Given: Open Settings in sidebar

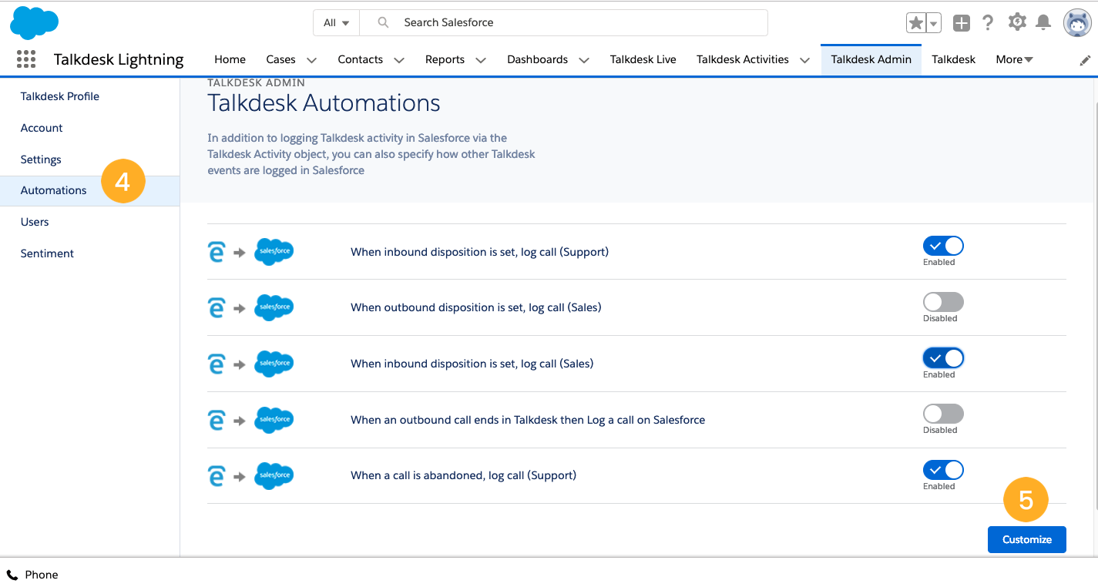Looking at the screenshot, I should click(41, 159).
